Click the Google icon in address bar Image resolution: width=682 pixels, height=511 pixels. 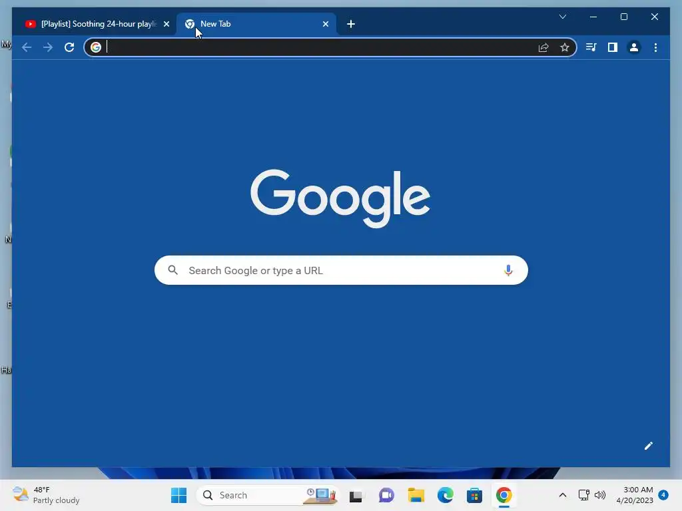(96, 47)
